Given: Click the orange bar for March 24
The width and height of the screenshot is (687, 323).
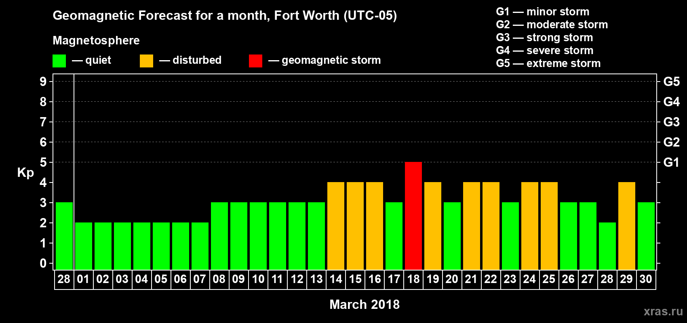Looking at the screenshot, I should (x=530, y=226).
